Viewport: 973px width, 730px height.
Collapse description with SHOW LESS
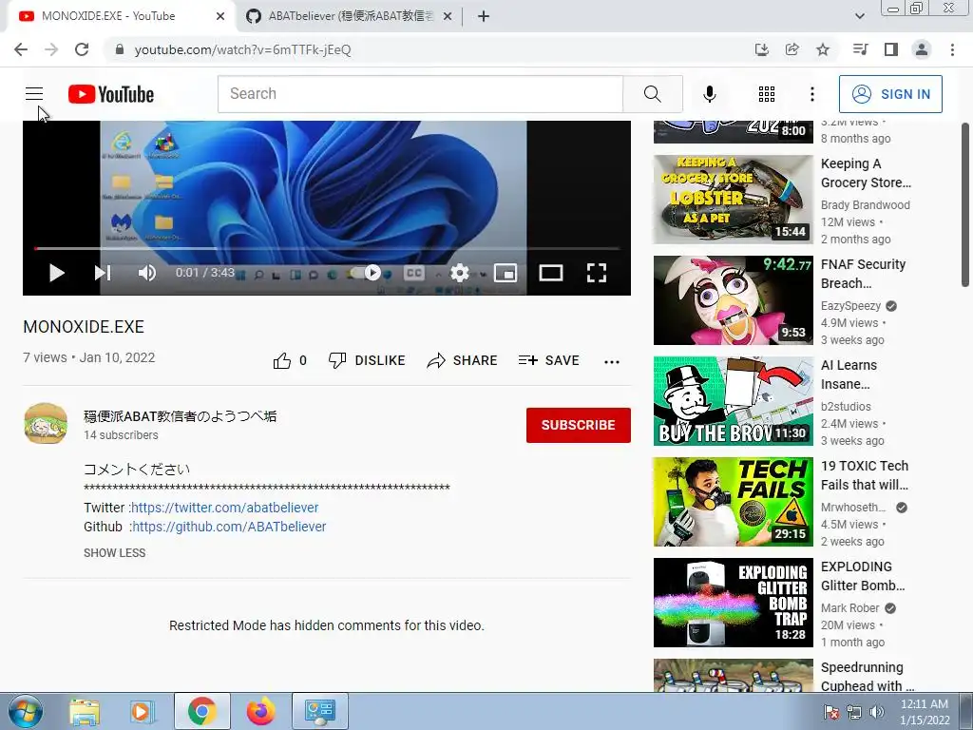point(114,553)
